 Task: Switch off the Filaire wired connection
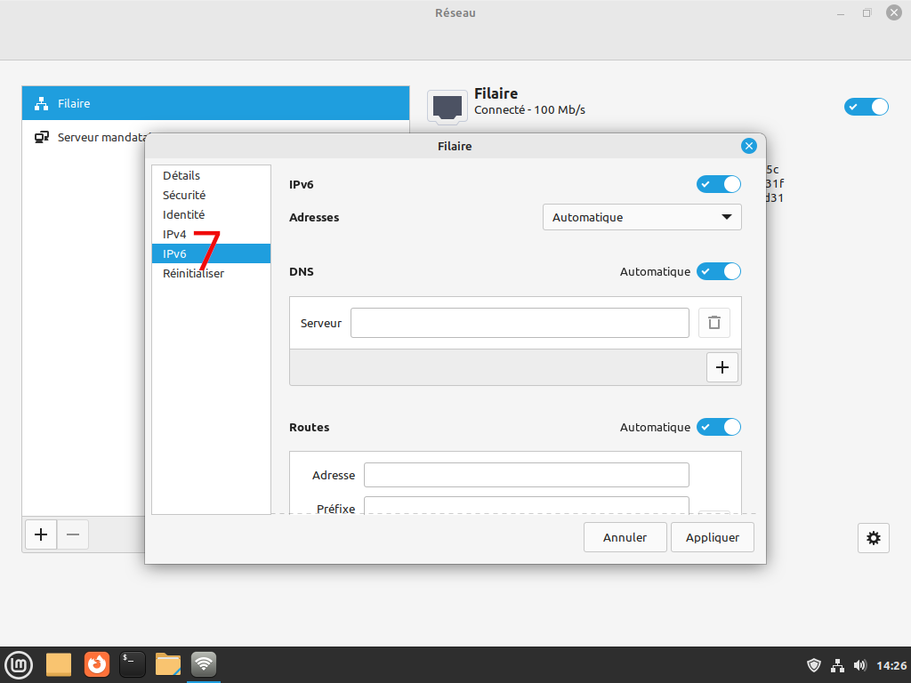[x=866, y=107]
